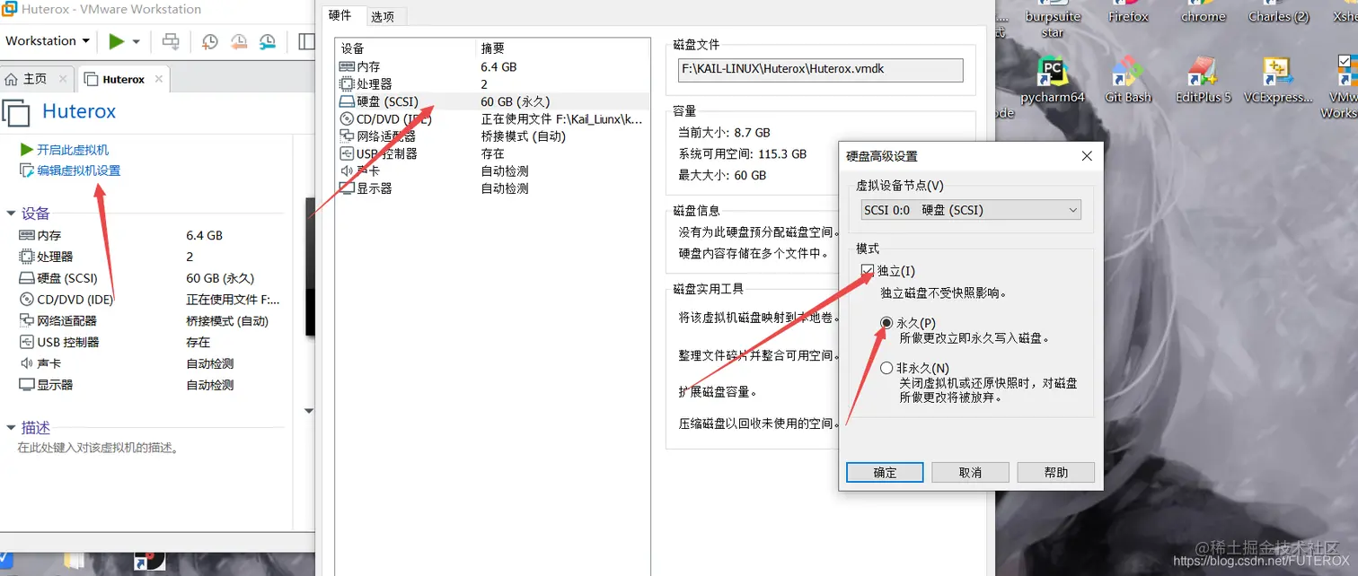This screenshot has height=576, width=1358.
Task: Click the description text field placeholder
Action: tap(98, 447)
